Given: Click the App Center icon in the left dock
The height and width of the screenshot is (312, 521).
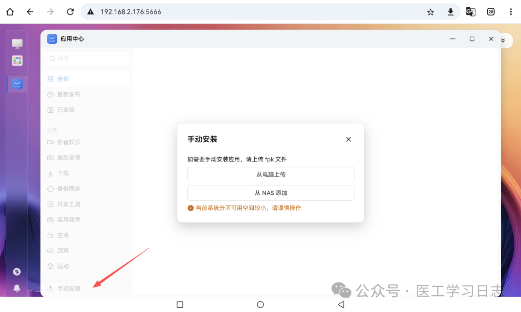Looking at the screenshot, I should pos(17,83).
